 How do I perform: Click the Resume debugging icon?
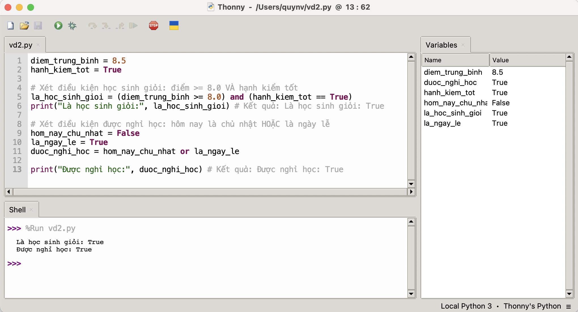(133, 26)
